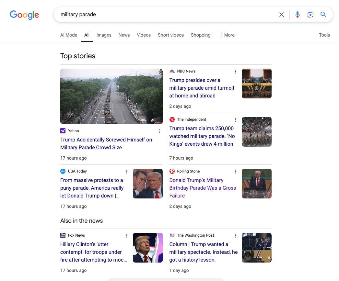
Task: Click the Google logo
Action: pyautogui.click(x=24, y=15)
